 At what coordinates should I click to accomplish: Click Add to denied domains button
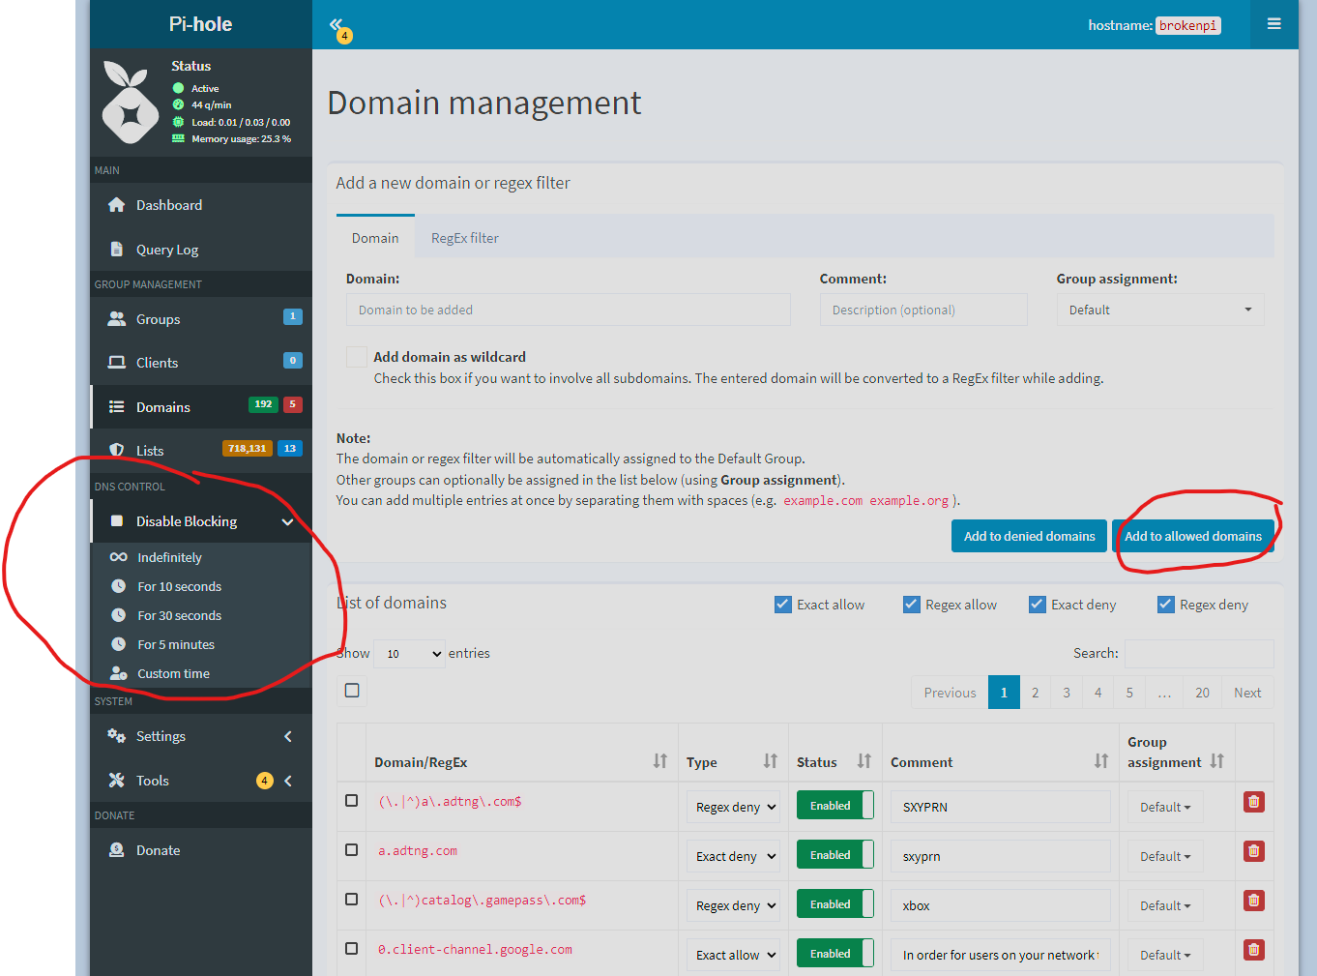click(x=1029, y=536)
